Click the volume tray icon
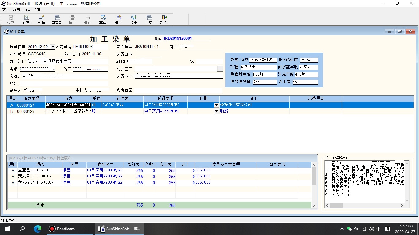The width and height of the screenshot is (419, 235). 371,229
